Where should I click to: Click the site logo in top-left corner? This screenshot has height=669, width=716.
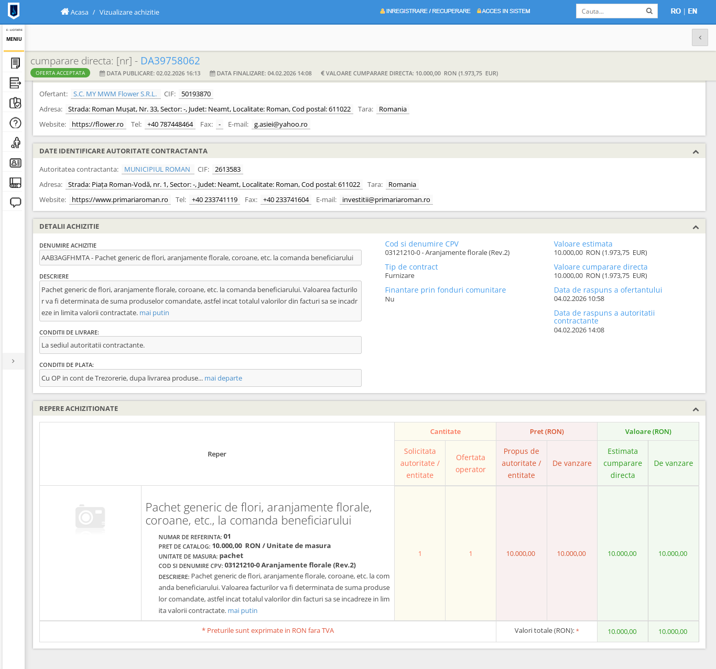point(14,11)
